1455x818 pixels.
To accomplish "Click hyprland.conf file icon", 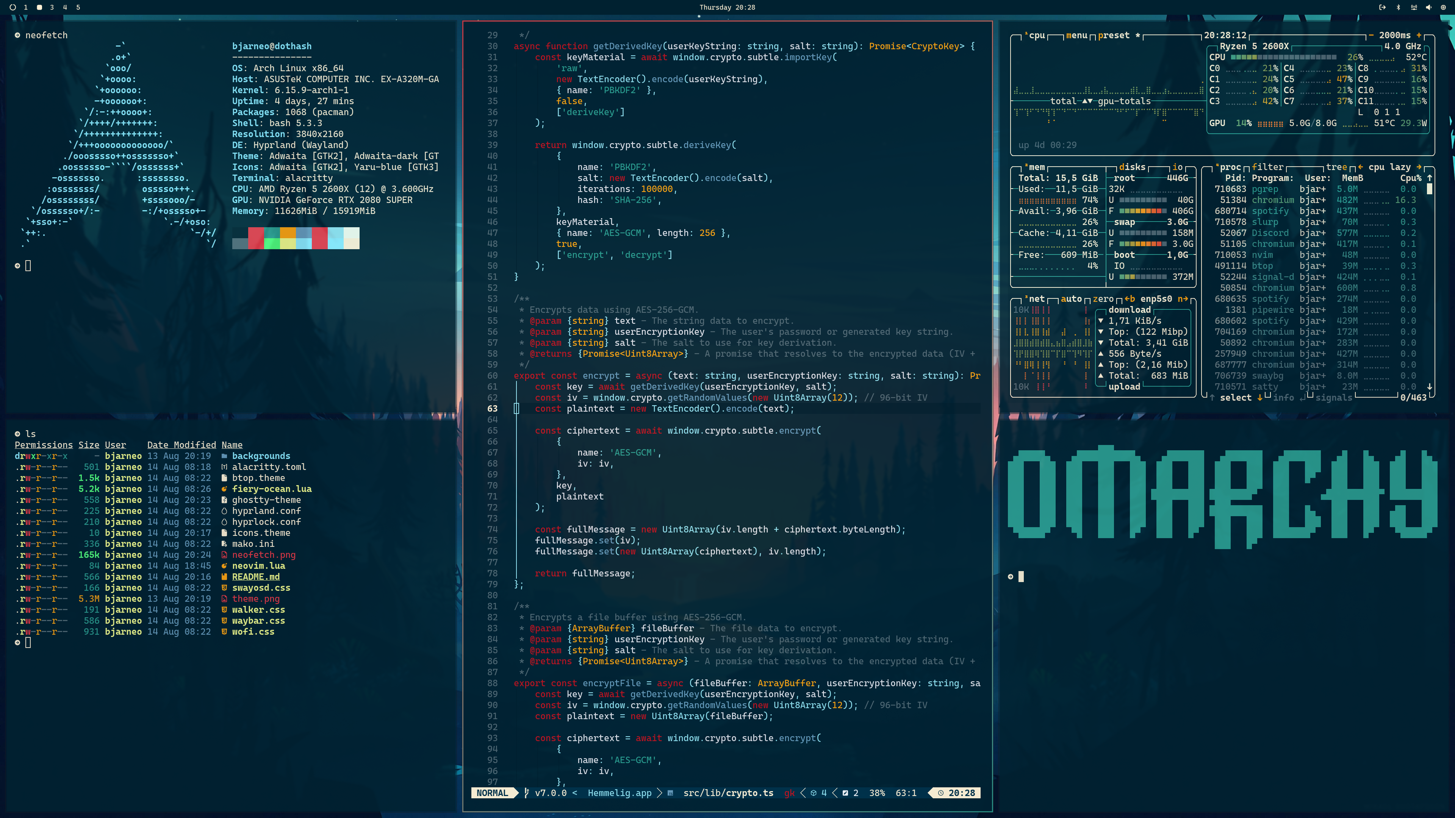I will pyautogui.click(x=224, y=511).
